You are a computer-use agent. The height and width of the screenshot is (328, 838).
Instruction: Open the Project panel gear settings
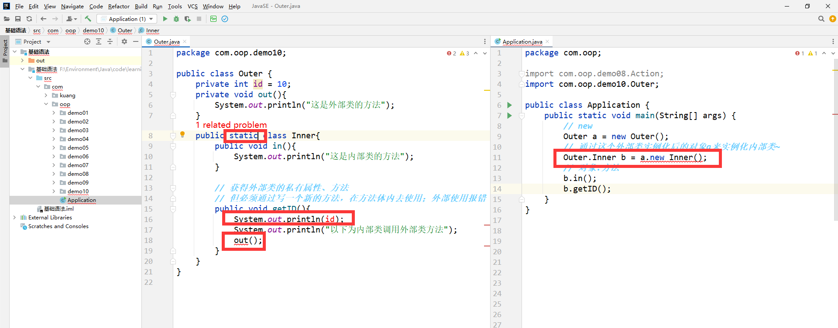tap(124, 41)
